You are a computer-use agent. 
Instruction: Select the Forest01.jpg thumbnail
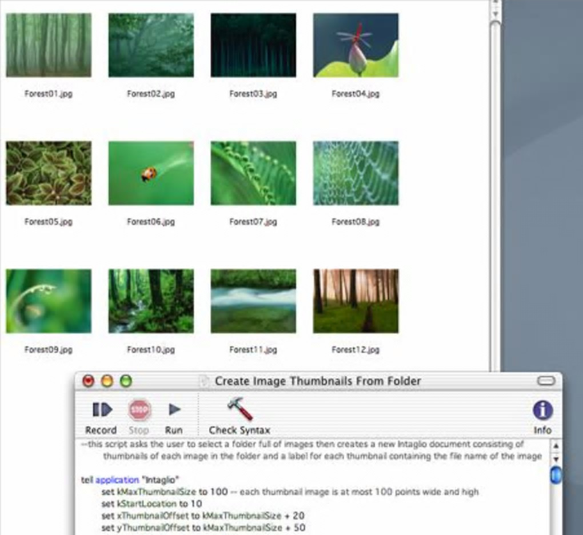pyautogui.click(x=49, y=45)
